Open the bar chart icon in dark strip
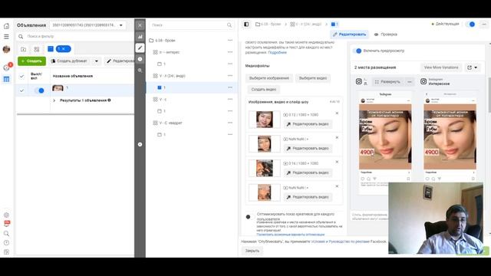The width and height of the screenshot is (491, 276). [x=140, y=37]
